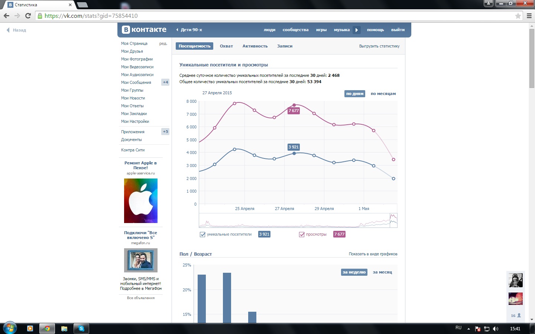Open Skype taskbar icon
The width and height of the screenshot is (535, 334).
[81, 328]
